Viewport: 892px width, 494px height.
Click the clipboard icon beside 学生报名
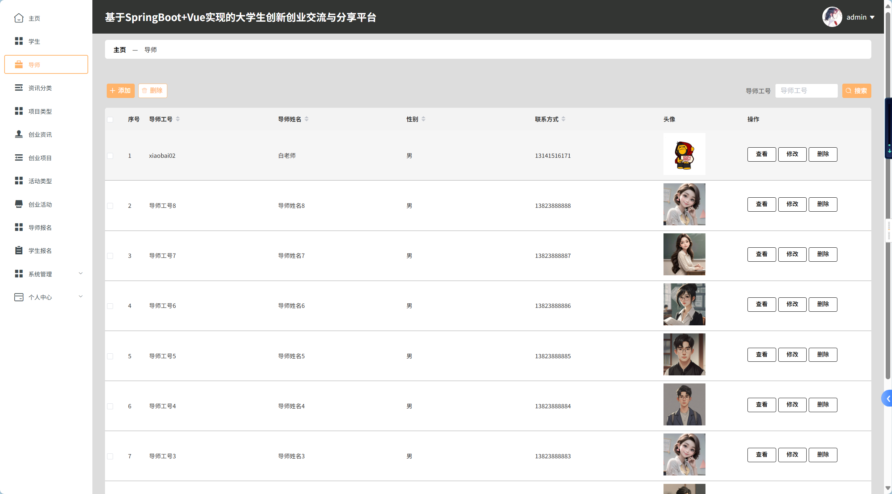click(x=19, y=250)
